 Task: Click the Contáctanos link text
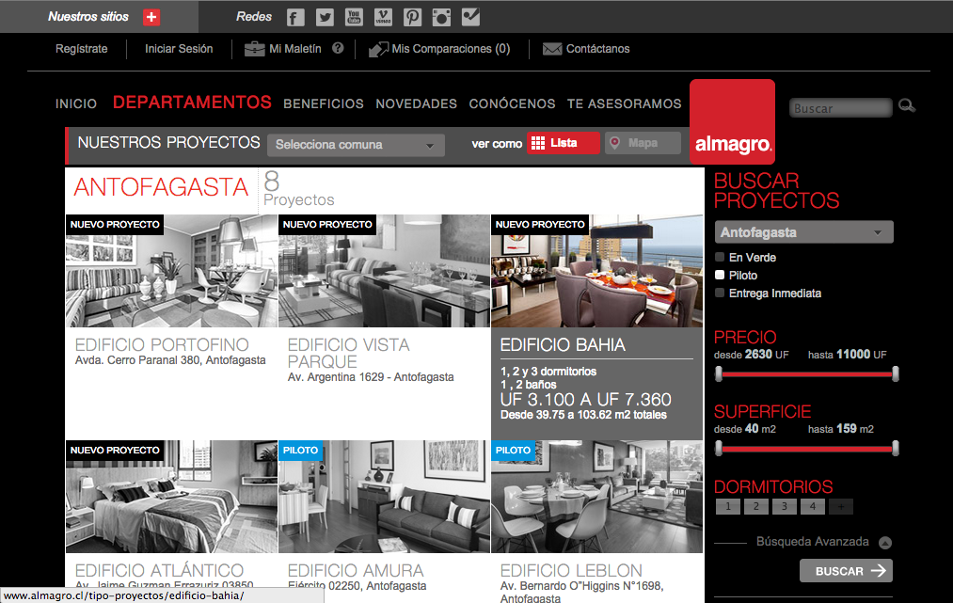coord(598,49)
